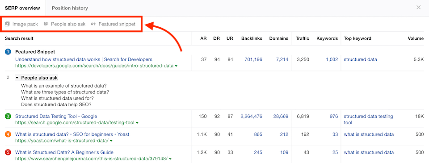Click domains count 28,669
429x163 pixels.
281,116
